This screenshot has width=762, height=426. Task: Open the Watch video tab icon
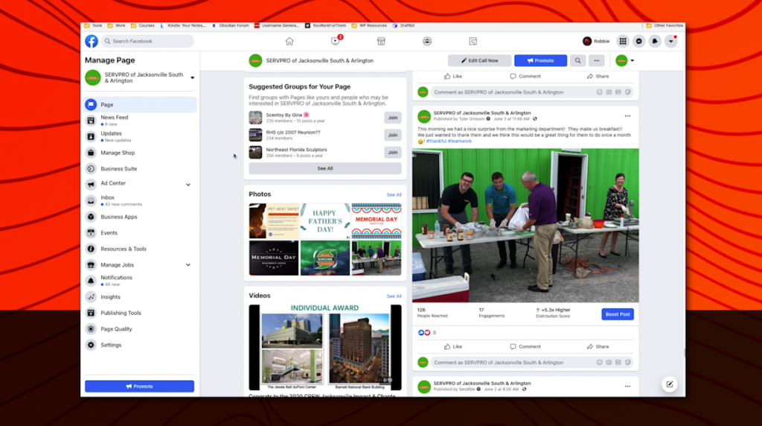[336, 42]
